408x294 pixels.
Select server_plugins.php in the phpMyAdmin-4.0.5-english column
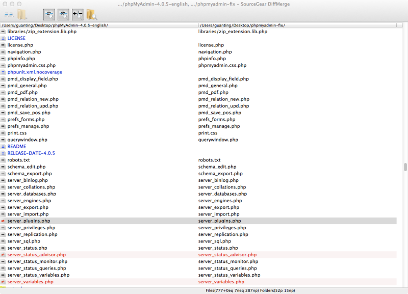click(29, 221)
